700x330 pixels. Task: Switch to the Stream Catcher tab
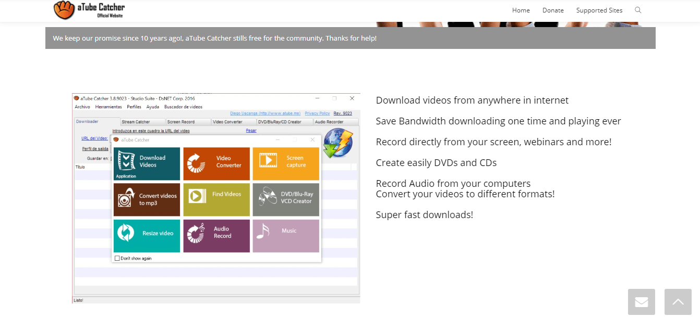coord(142,122)
